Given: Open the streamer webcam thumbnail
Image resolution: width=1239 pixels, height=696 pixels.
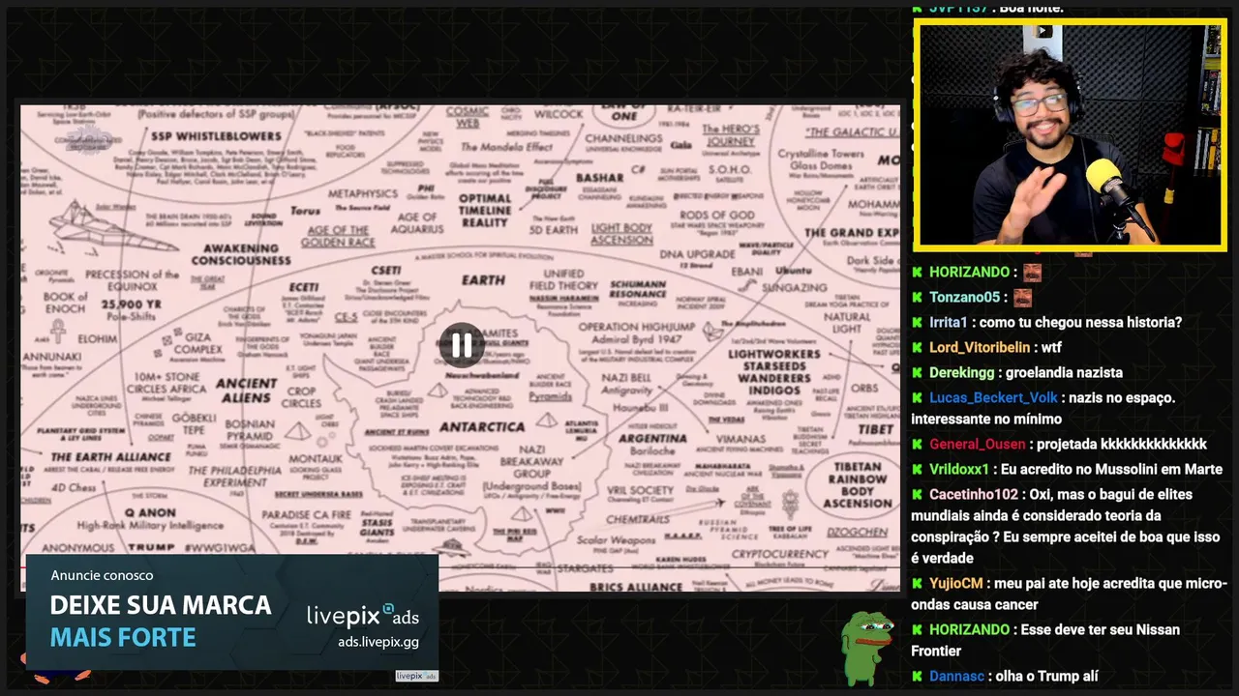Looking at the screenshot, I should pyautogui.click(x=1070, y=134).
